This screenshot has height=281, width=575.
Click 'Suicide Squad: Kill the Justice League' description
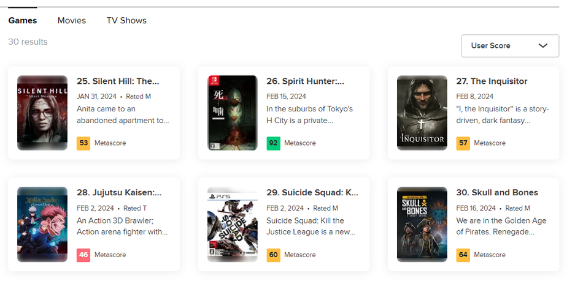(x=311, y=227)
